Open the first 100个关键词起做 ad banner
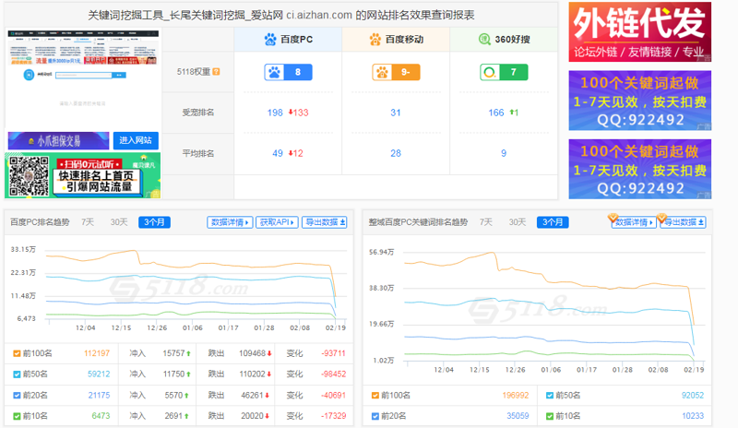The height and width of the screenshot is (428, 738). (x=639, y=101)
